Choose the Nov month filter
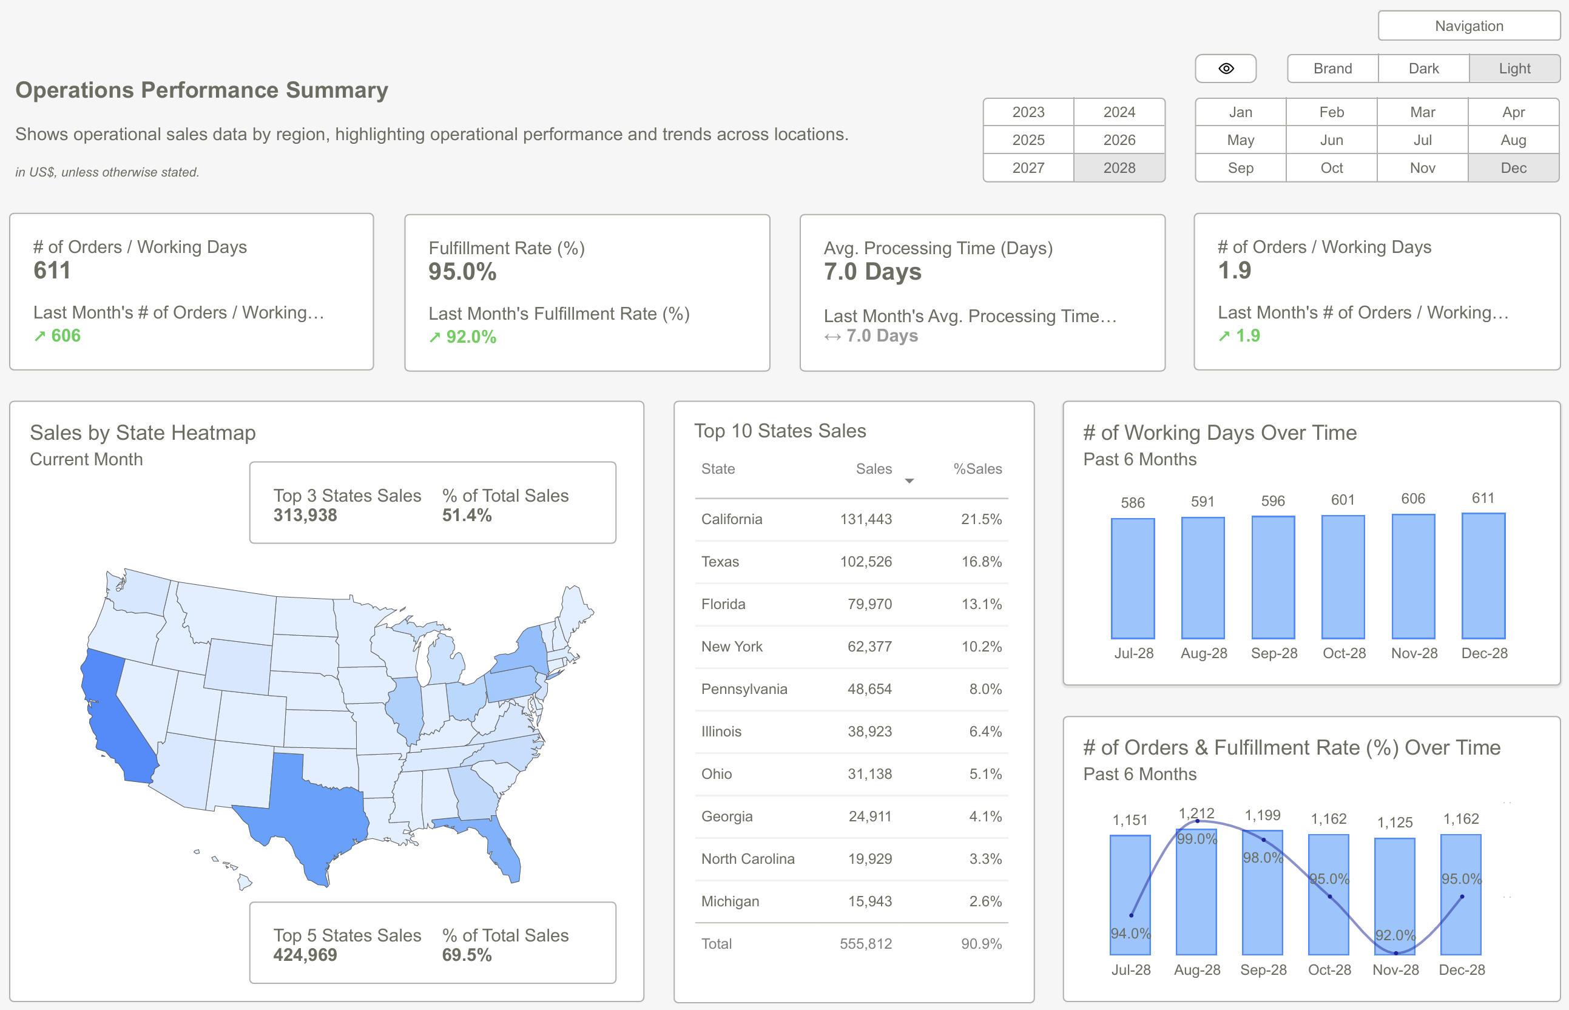1569x1010 pixels. [1422, 168]
